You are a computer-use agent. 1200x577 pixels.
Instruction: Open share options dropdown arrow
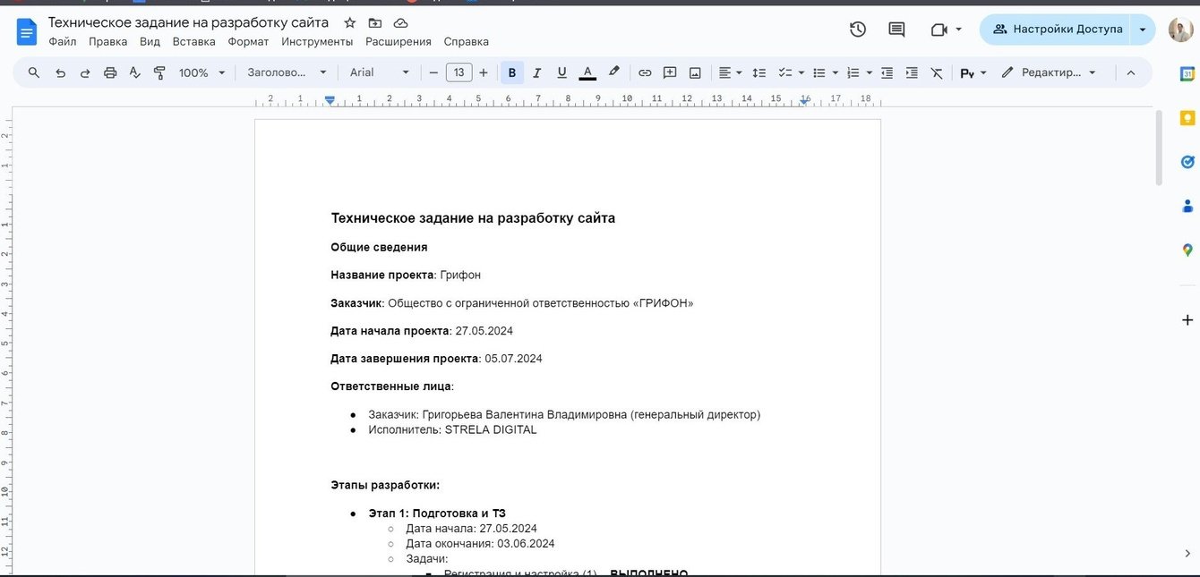tap(1142, 30)
